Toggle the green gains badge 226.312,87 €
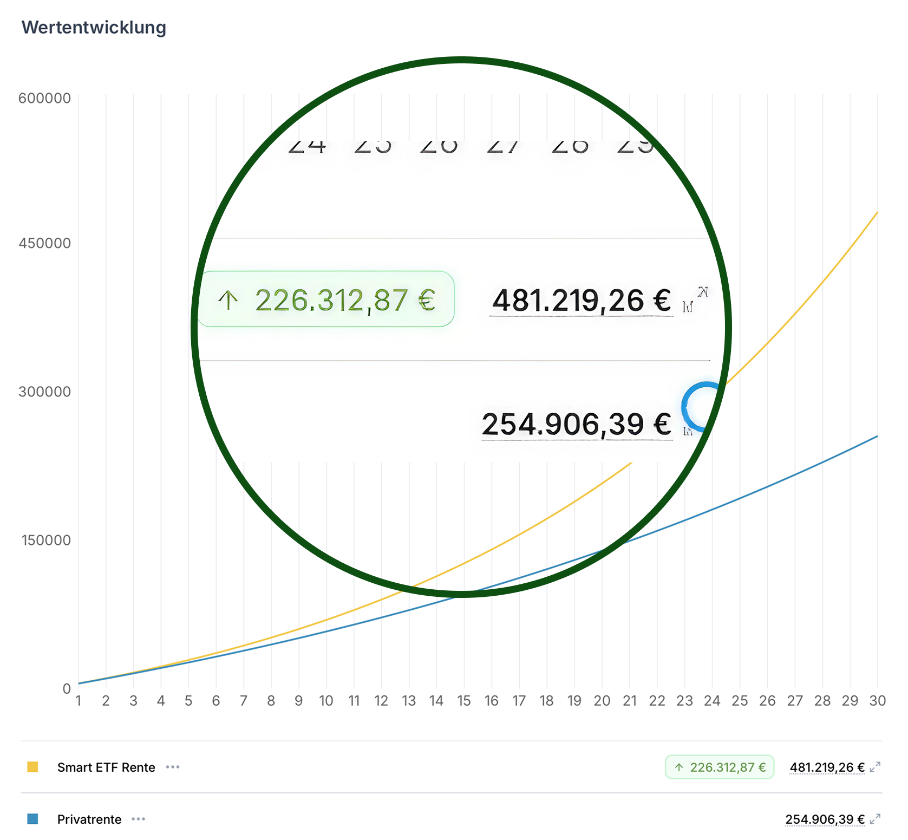The image size is (908, 840). point(720,767)
